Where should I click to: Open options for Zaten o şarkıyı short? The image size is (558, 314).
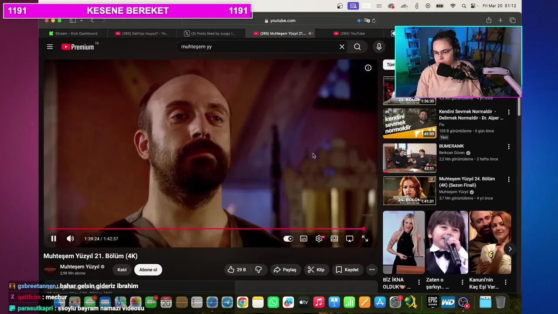(462, 282)
